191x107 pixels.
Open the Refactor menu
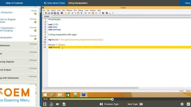(x=69, y=10)
